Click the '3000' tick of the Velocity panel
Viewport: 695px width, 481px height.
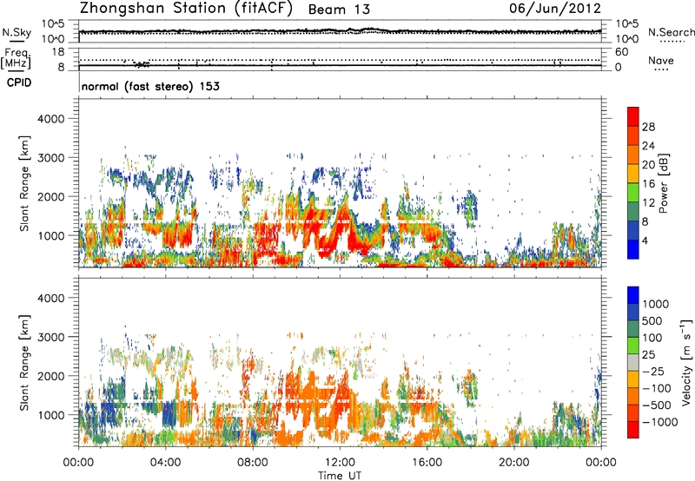click(x=50, y=337)
